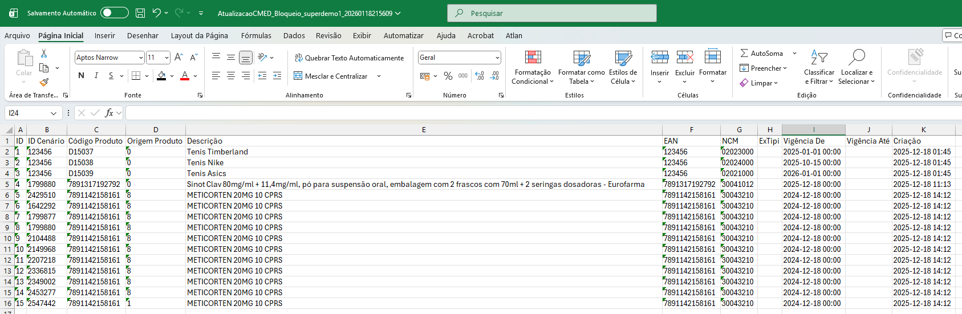The image size is (962, 314).
Task: Toggle the Salvamento Automático switch
Action: [x=114, y=13]
